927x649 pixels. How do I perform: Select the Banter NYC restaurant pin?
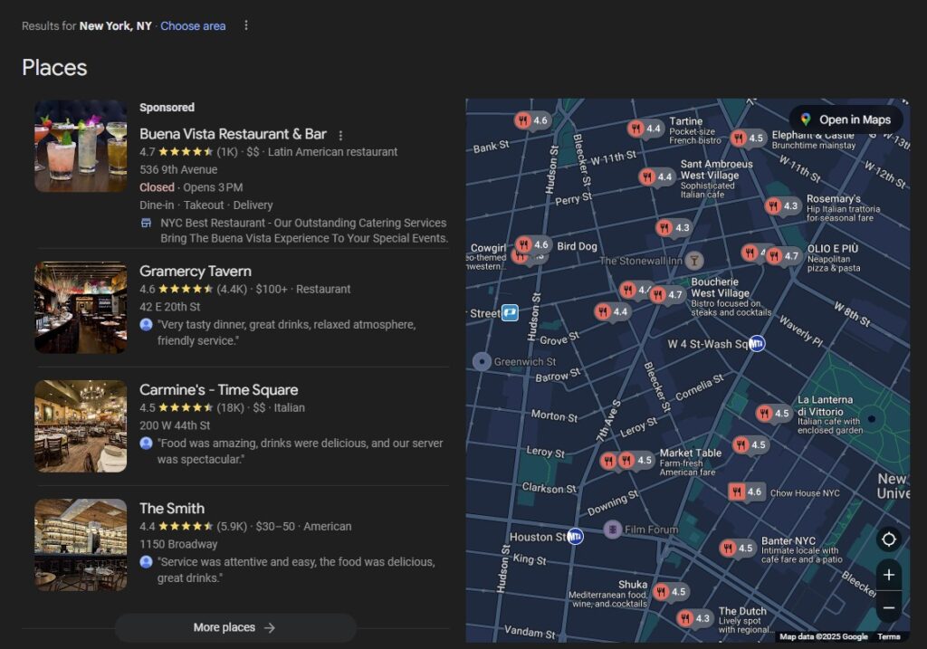[x=729, y=548]
